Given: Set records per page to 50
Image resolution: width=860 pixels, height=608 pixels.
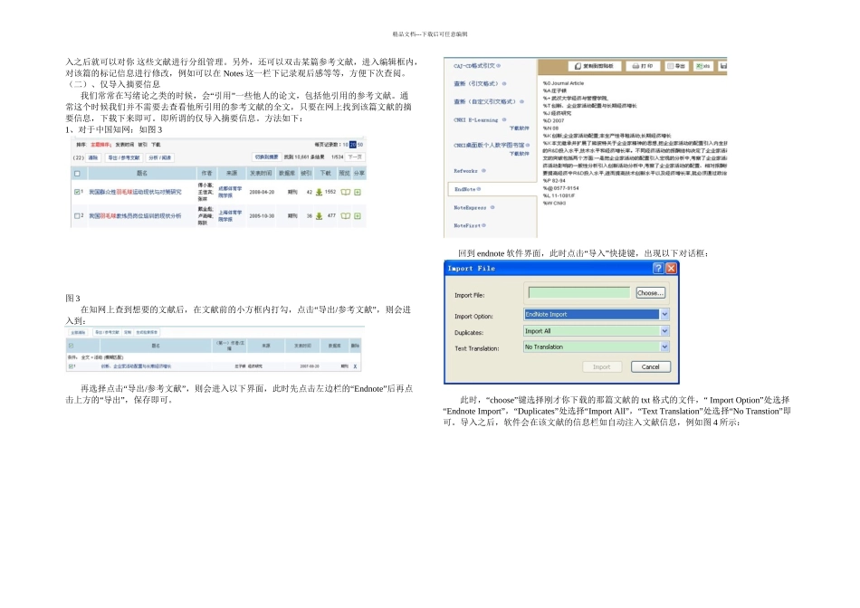Looking at the screenshot, I should pyautogui.click(x=359, y=145).
